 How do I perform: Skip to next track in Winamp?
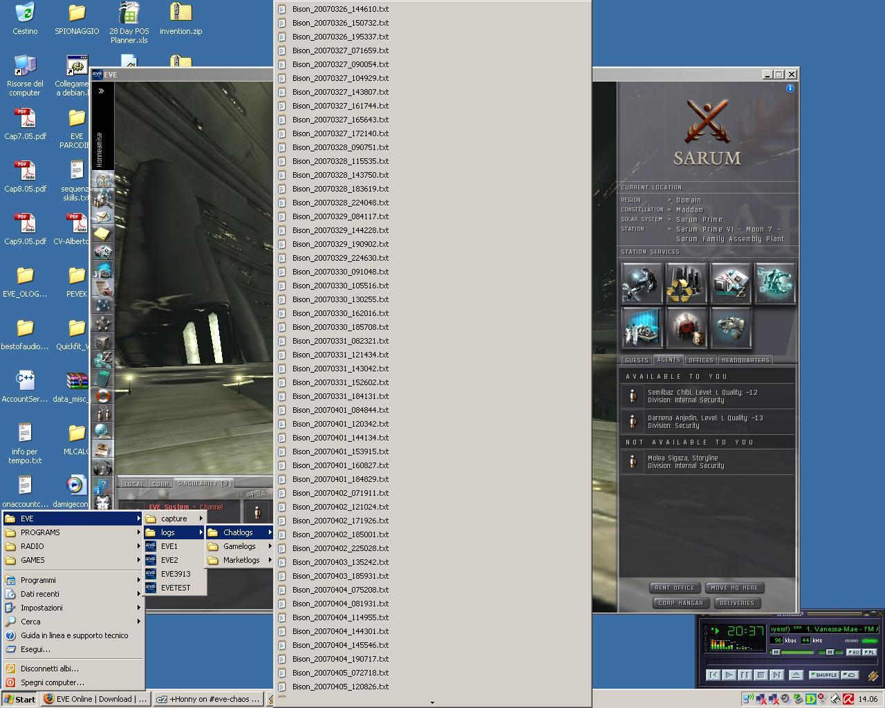tap(776, 675)
